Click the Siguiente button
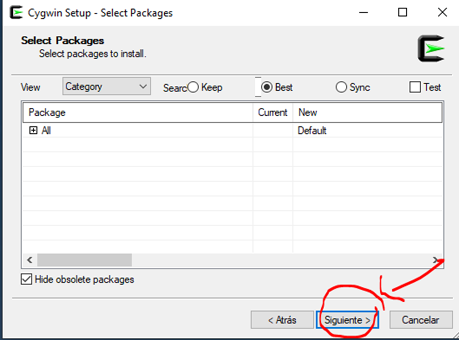The image size is (459, 340). pyautogui.click(x=347, y=320)
